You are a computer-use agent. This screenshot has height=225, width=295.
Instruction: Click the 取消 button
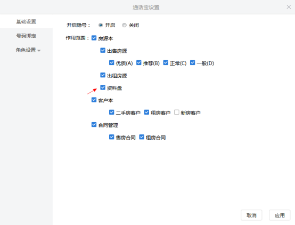[251, 215]
